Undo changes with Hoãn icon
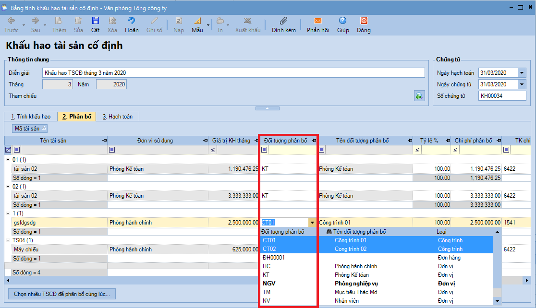This screenshot has height=308, width=536. pyautogui.click(x=132, y=21)
